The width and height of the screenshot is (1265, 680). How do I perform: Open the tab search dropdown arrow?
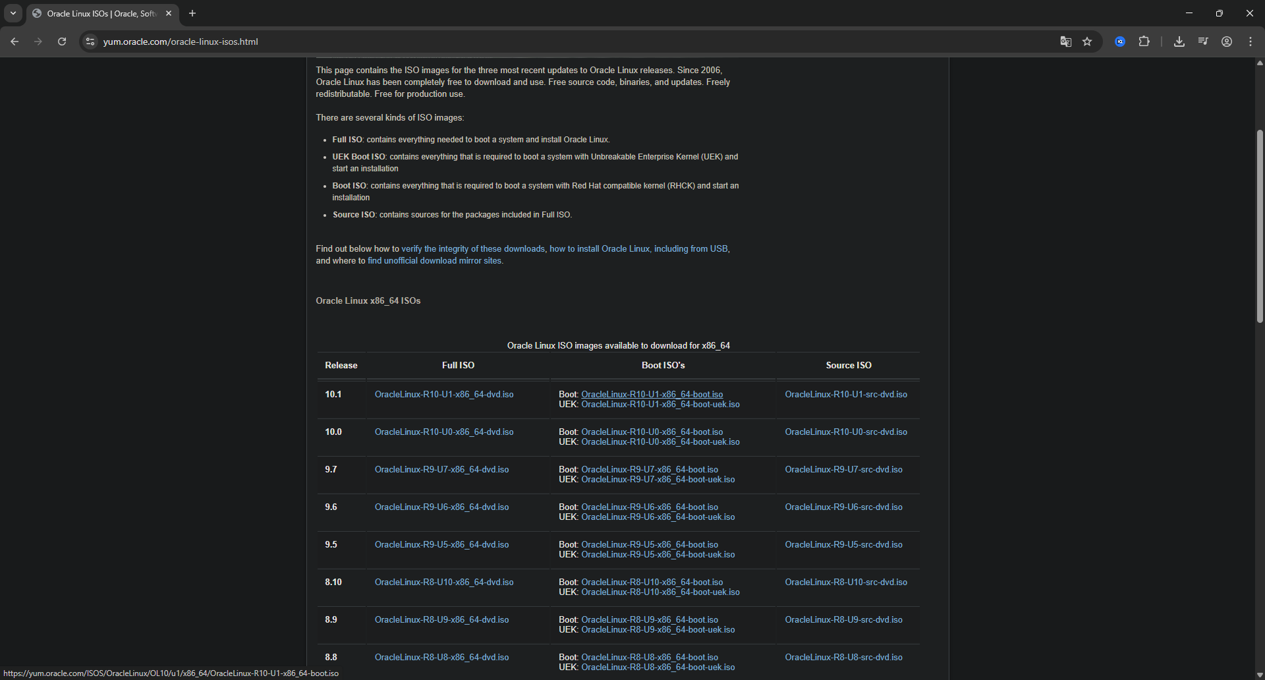pos(13,13)
